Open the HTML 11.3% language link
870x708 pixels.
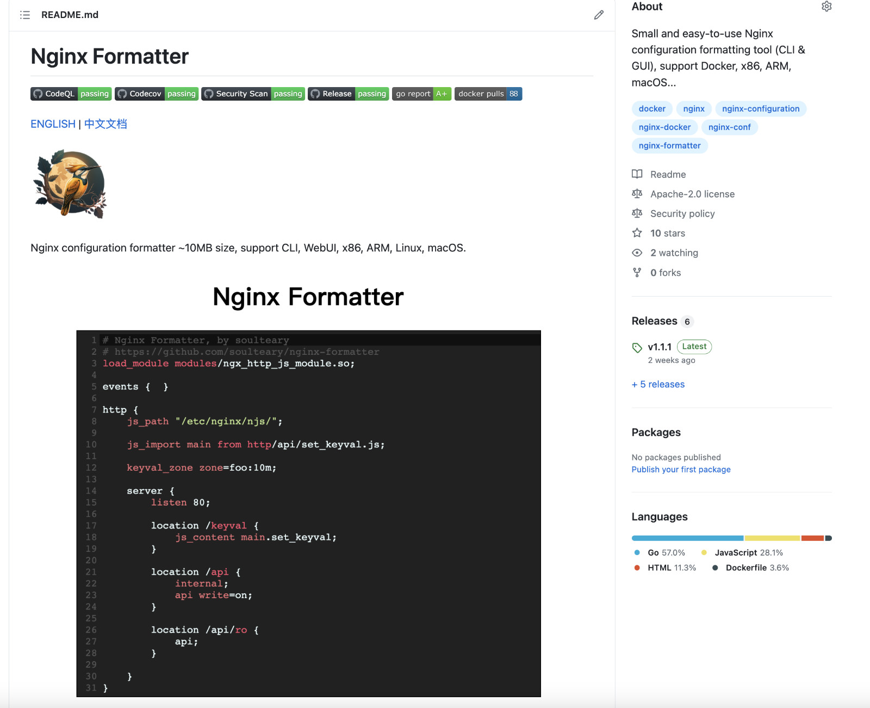point(665,568)
